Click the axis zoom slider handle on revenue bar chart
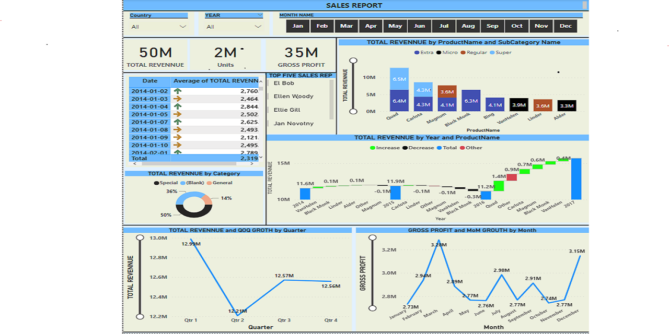Image resolution: width=669 pixels, height=334 pixels. pos(353,61)
